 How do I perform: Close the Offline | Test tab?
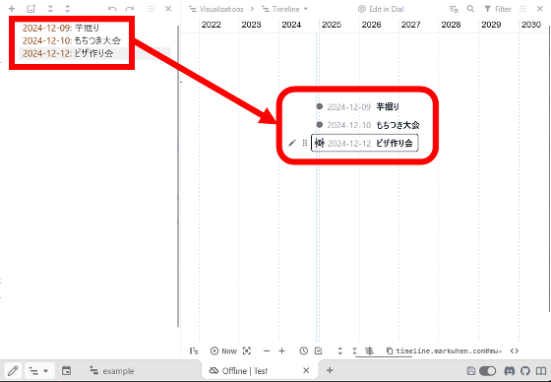(306, 370)
